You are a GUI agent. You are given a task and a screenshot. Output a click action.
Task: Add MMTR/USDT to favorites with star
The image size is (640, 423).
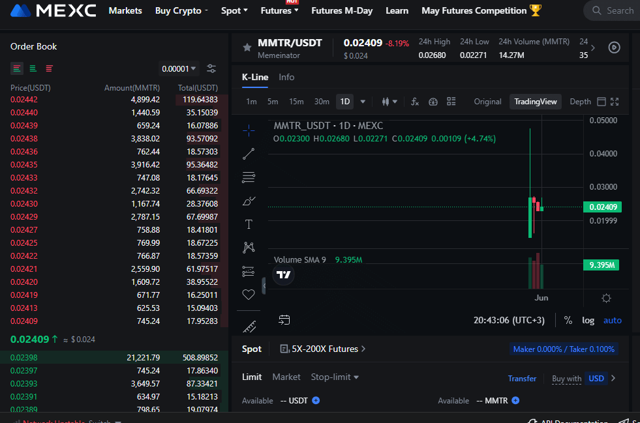[247, 48]
